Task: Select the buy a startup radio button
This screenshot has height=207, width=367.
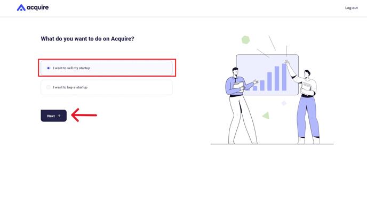Action: [49, 87]
